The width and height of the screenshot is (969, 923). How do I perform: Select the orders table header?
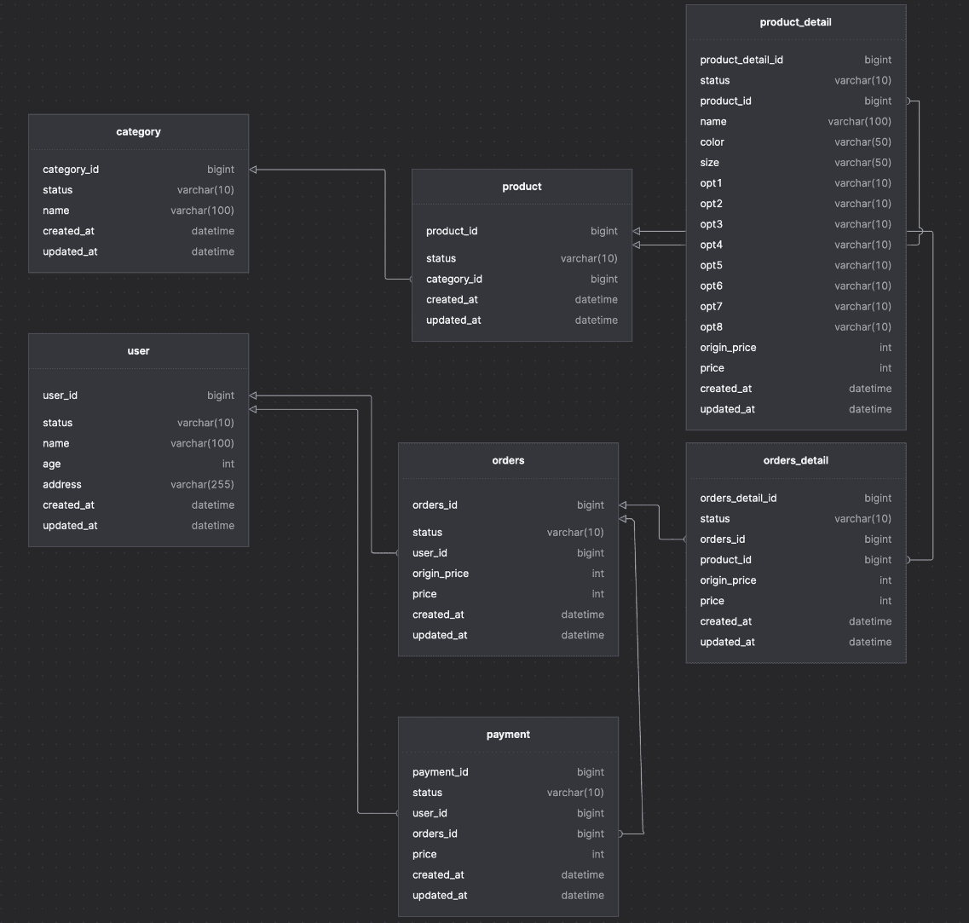click(x=508, y=460)
